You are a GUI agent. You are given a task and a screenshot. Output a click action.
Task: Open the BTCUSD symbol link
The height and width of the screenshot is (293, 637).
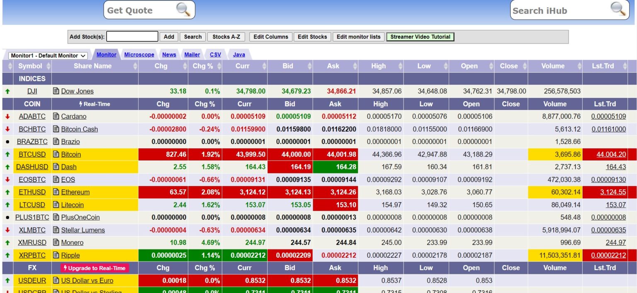[x=32, y=154]
